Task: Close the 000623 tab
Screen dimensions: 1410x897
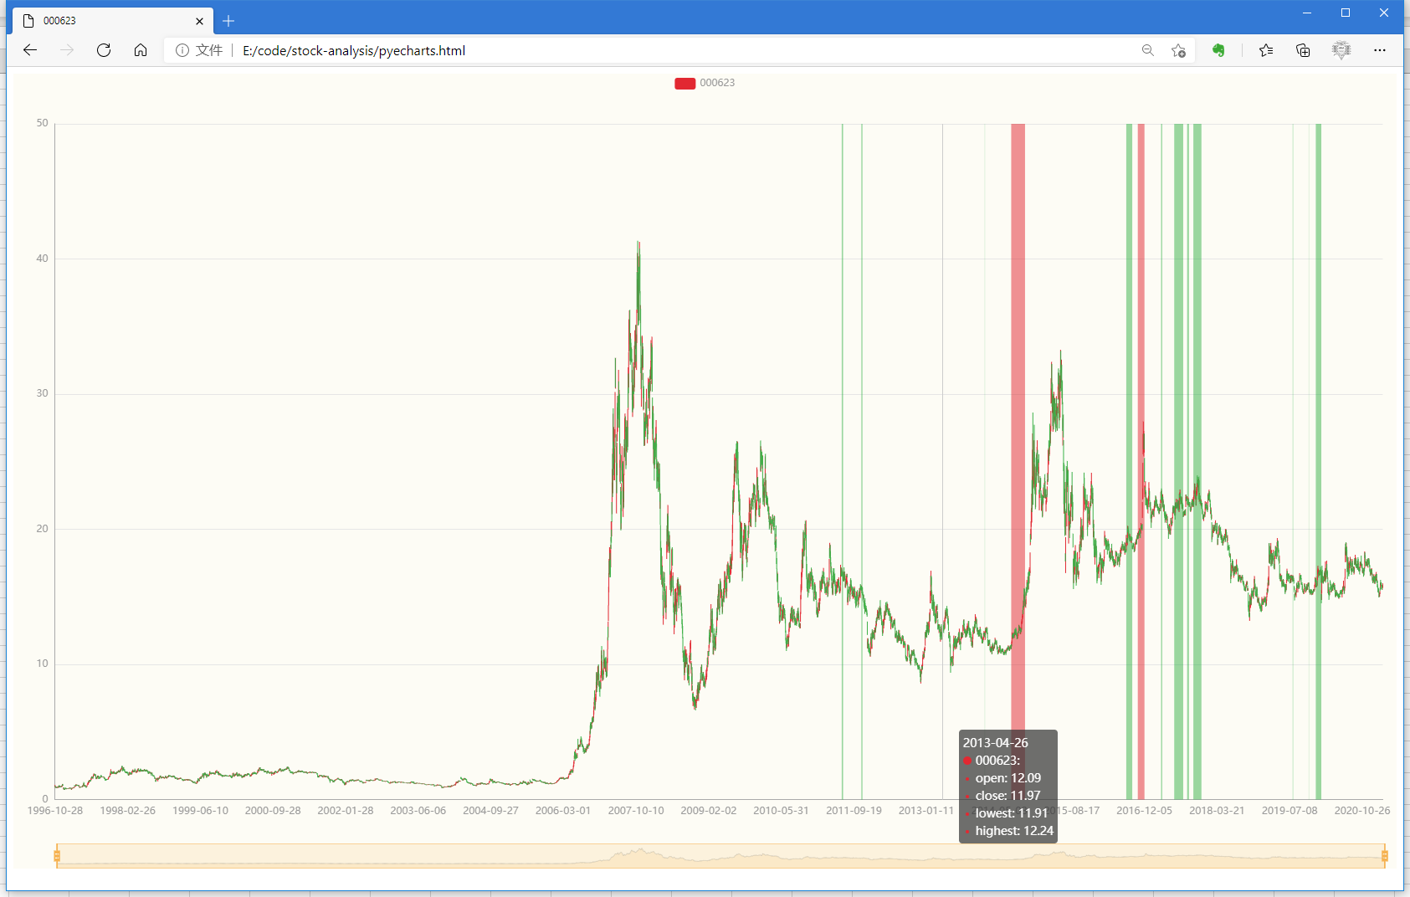Action: pos(199,21)
